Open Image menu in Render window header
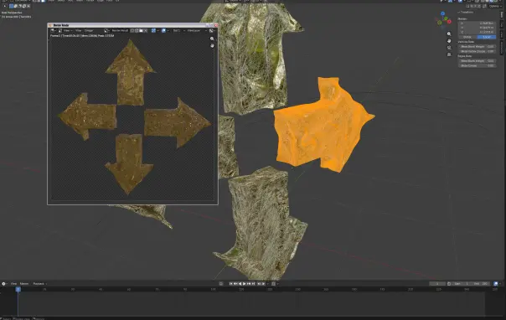This screenshot has height=320, width=506. click(89, 31)
